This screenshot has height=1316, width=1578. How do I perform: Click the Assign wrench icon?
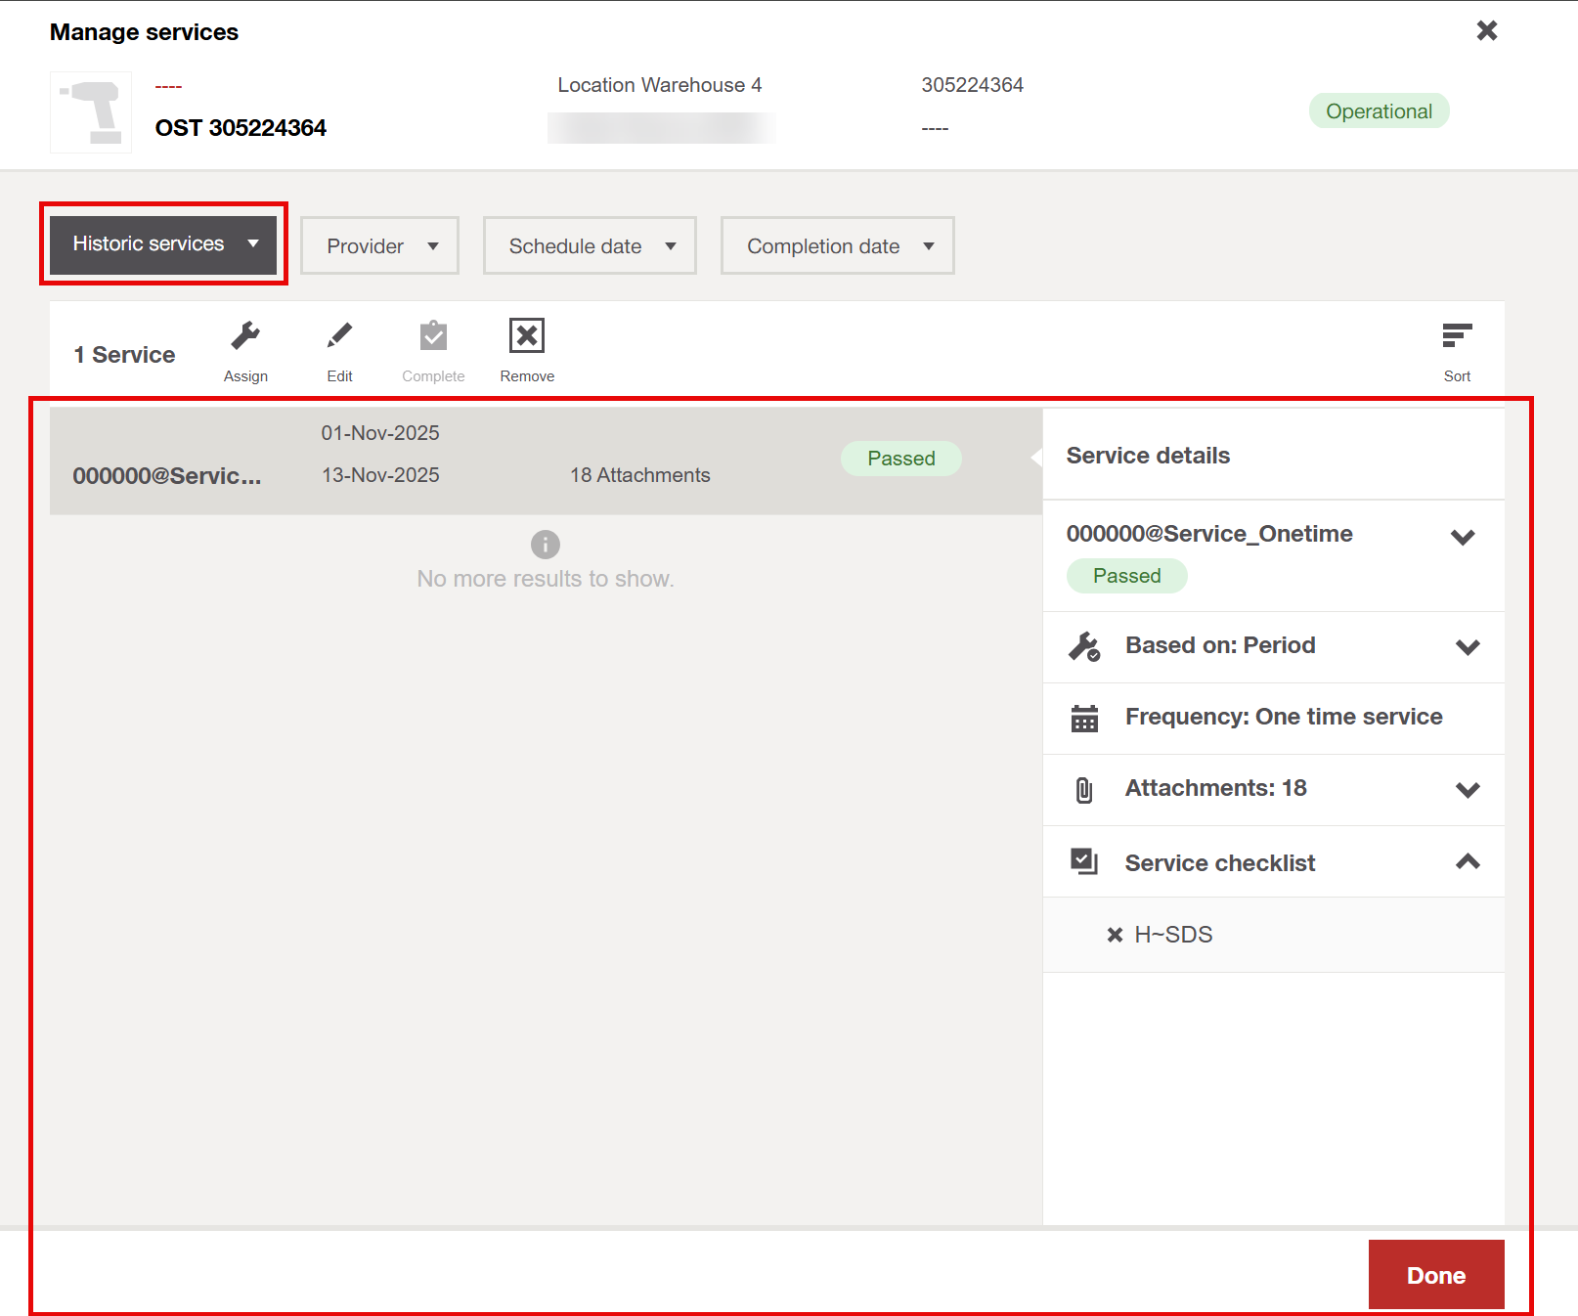point(245,336)
